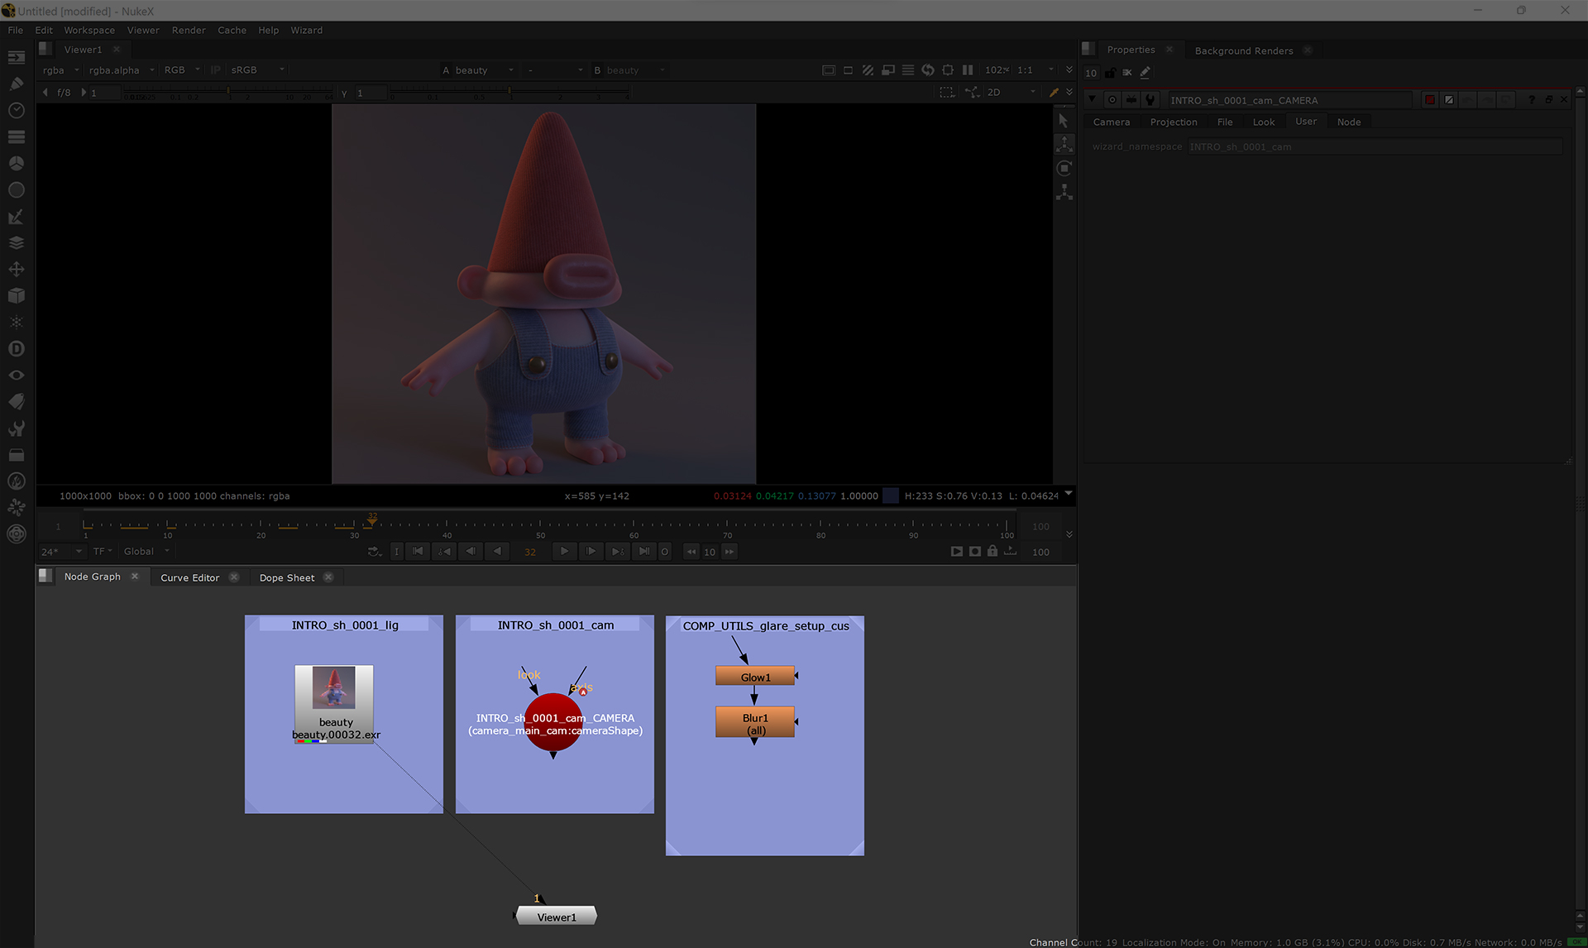This screenshot has width=1588, height=948.
Task: Open the RGB display channel dropdown
Action: tap(182, 70)
